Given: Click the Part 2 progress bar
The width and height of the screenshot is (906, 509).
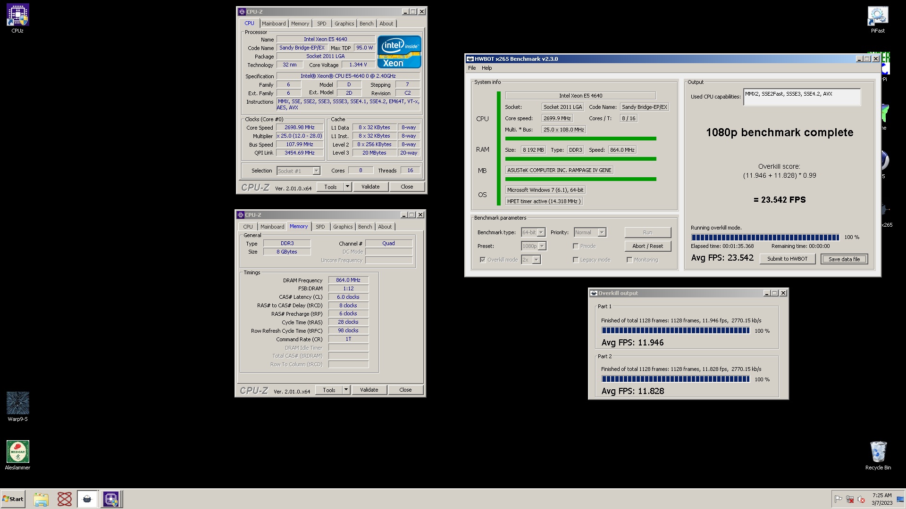Looking at the screenshot, I should (x=675, y=379).
